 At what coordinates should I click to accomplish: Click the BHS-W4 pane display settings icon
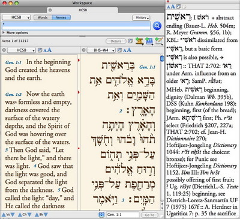click(119, 50)
